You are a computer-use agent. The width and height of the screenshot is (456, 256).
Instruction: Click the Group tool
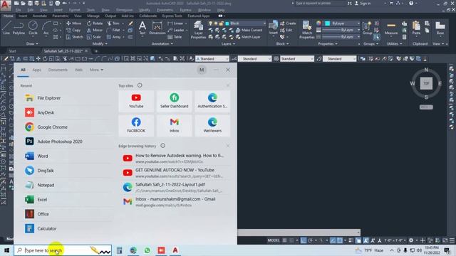368,28
